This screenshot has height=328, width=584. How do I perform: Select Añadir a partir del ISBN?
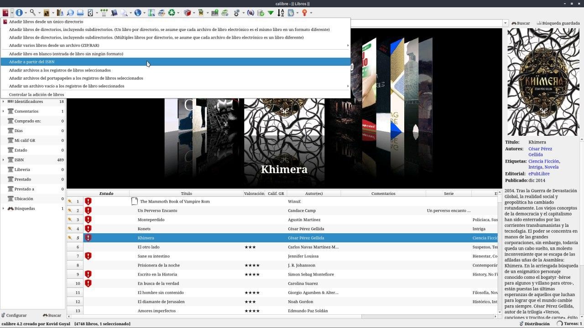coord(176,62)
